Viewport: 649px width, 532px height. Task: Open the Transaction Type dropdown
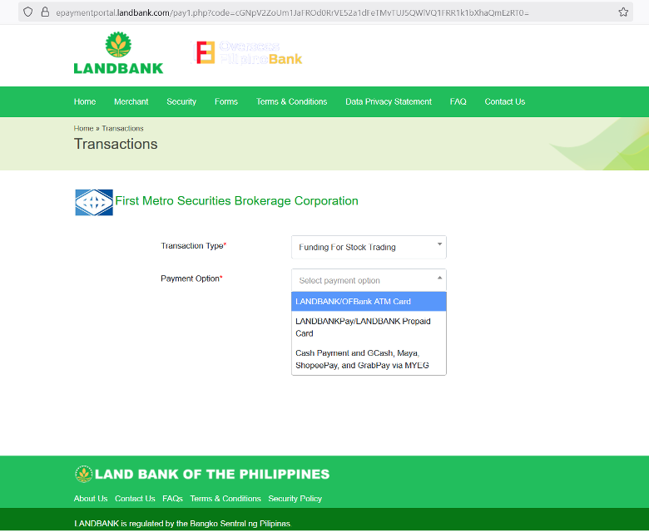click(369, 247)
